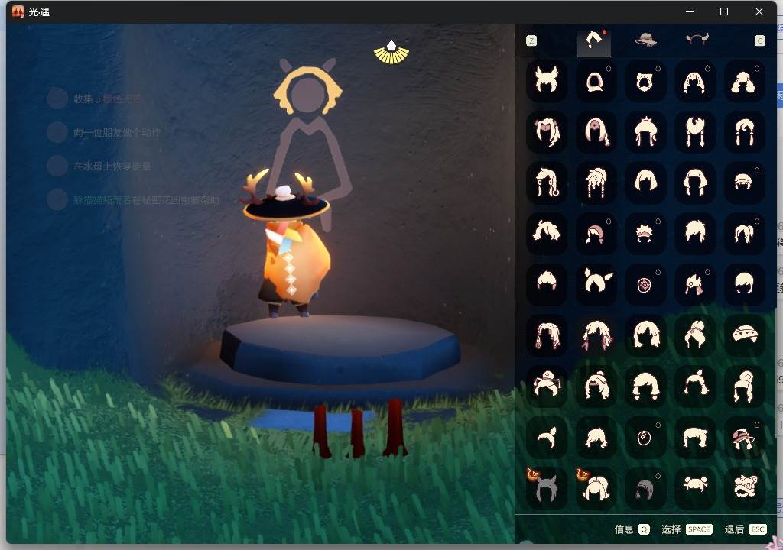Select the spiky hair with pink headband
Image resolution: width=783 pixels, height=550 pixels.
[645, 233]
